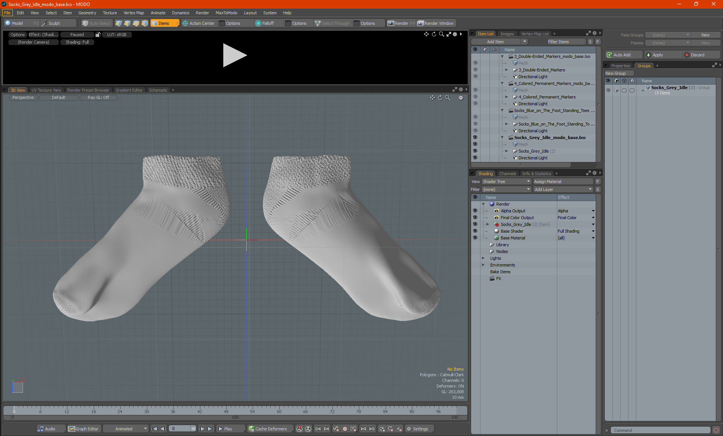
Task: Select the Vertices selection mode icon
Action: pos(119,23)
